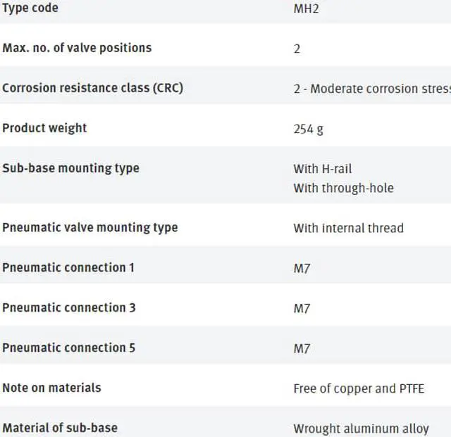Select "2 - Moderate corrosion stress" value
Image resolution: width=451 pixels, height=437 pixels.
[x=371, y=89]
